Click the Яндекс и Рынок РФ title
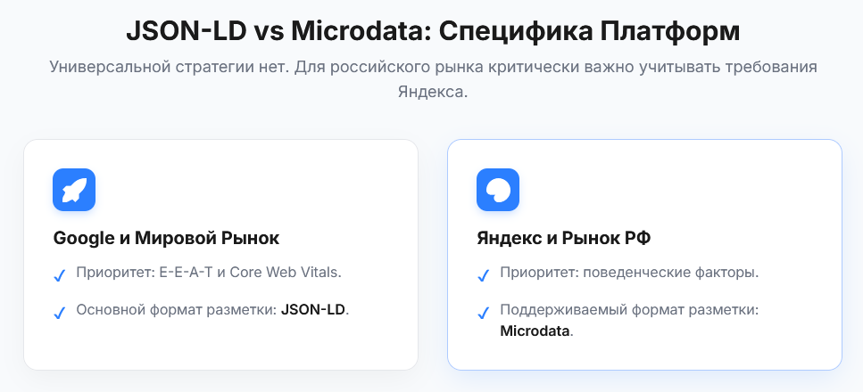Image resolution: width=863 pixels, height=392 pixels. [x=564, y=238]
